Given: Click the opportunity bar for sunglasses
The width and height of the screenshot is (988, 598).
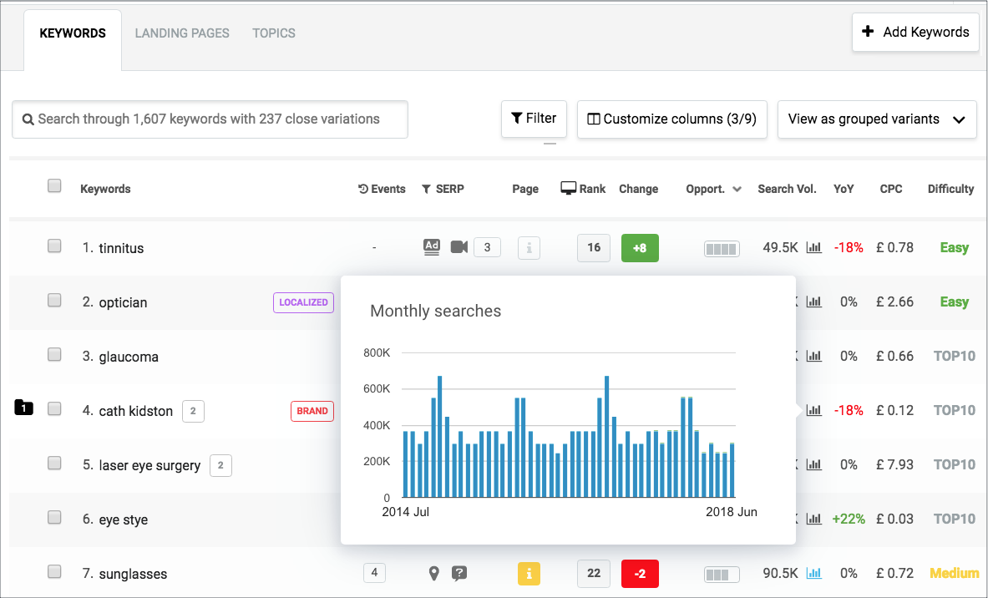Looking at the screenshot, I should (722, 575).
